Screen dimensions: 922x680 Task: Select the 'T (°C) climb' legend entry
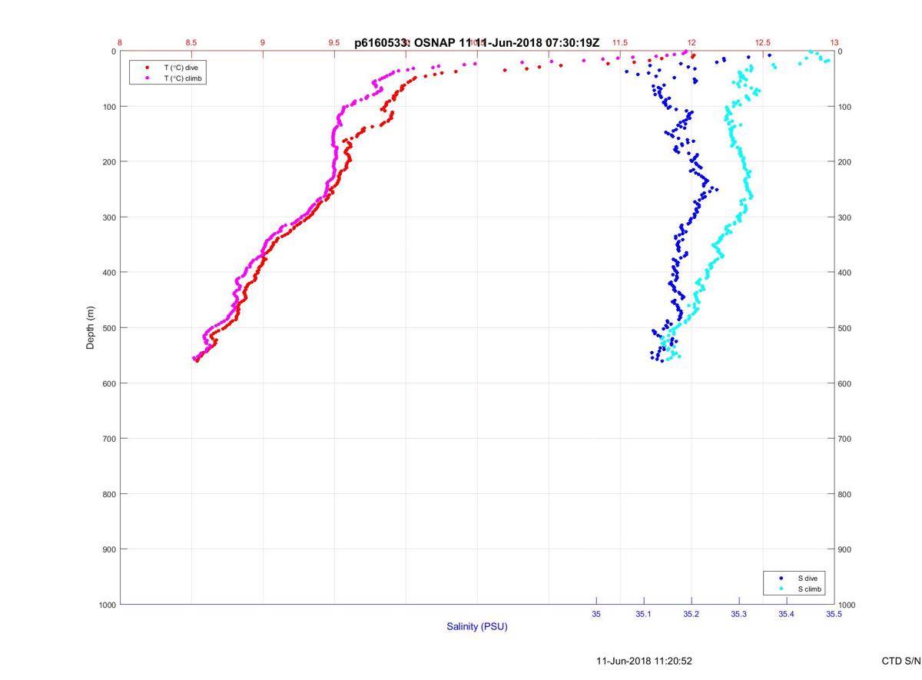coord(183,78)
